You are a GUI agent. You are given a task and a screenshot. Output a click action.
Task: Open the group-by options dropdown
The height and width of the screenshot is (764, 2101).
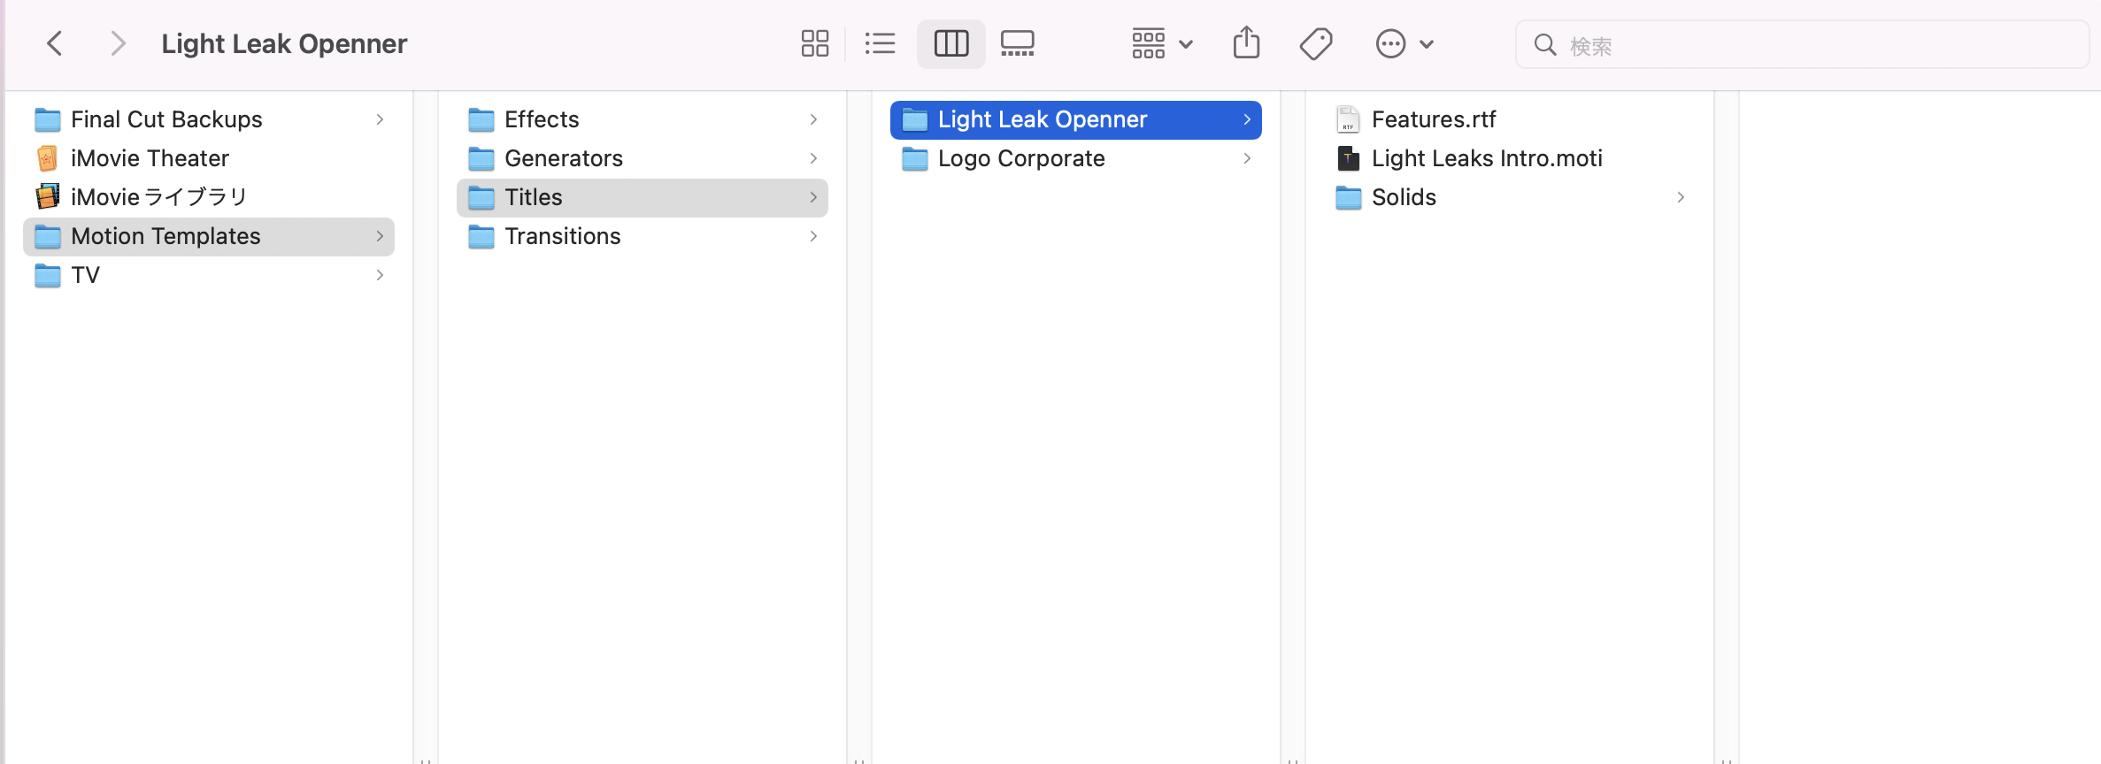[1163, 43]
